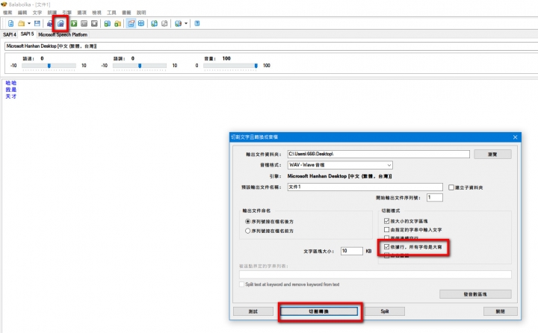Click the Pause toolbar icon

84,24
